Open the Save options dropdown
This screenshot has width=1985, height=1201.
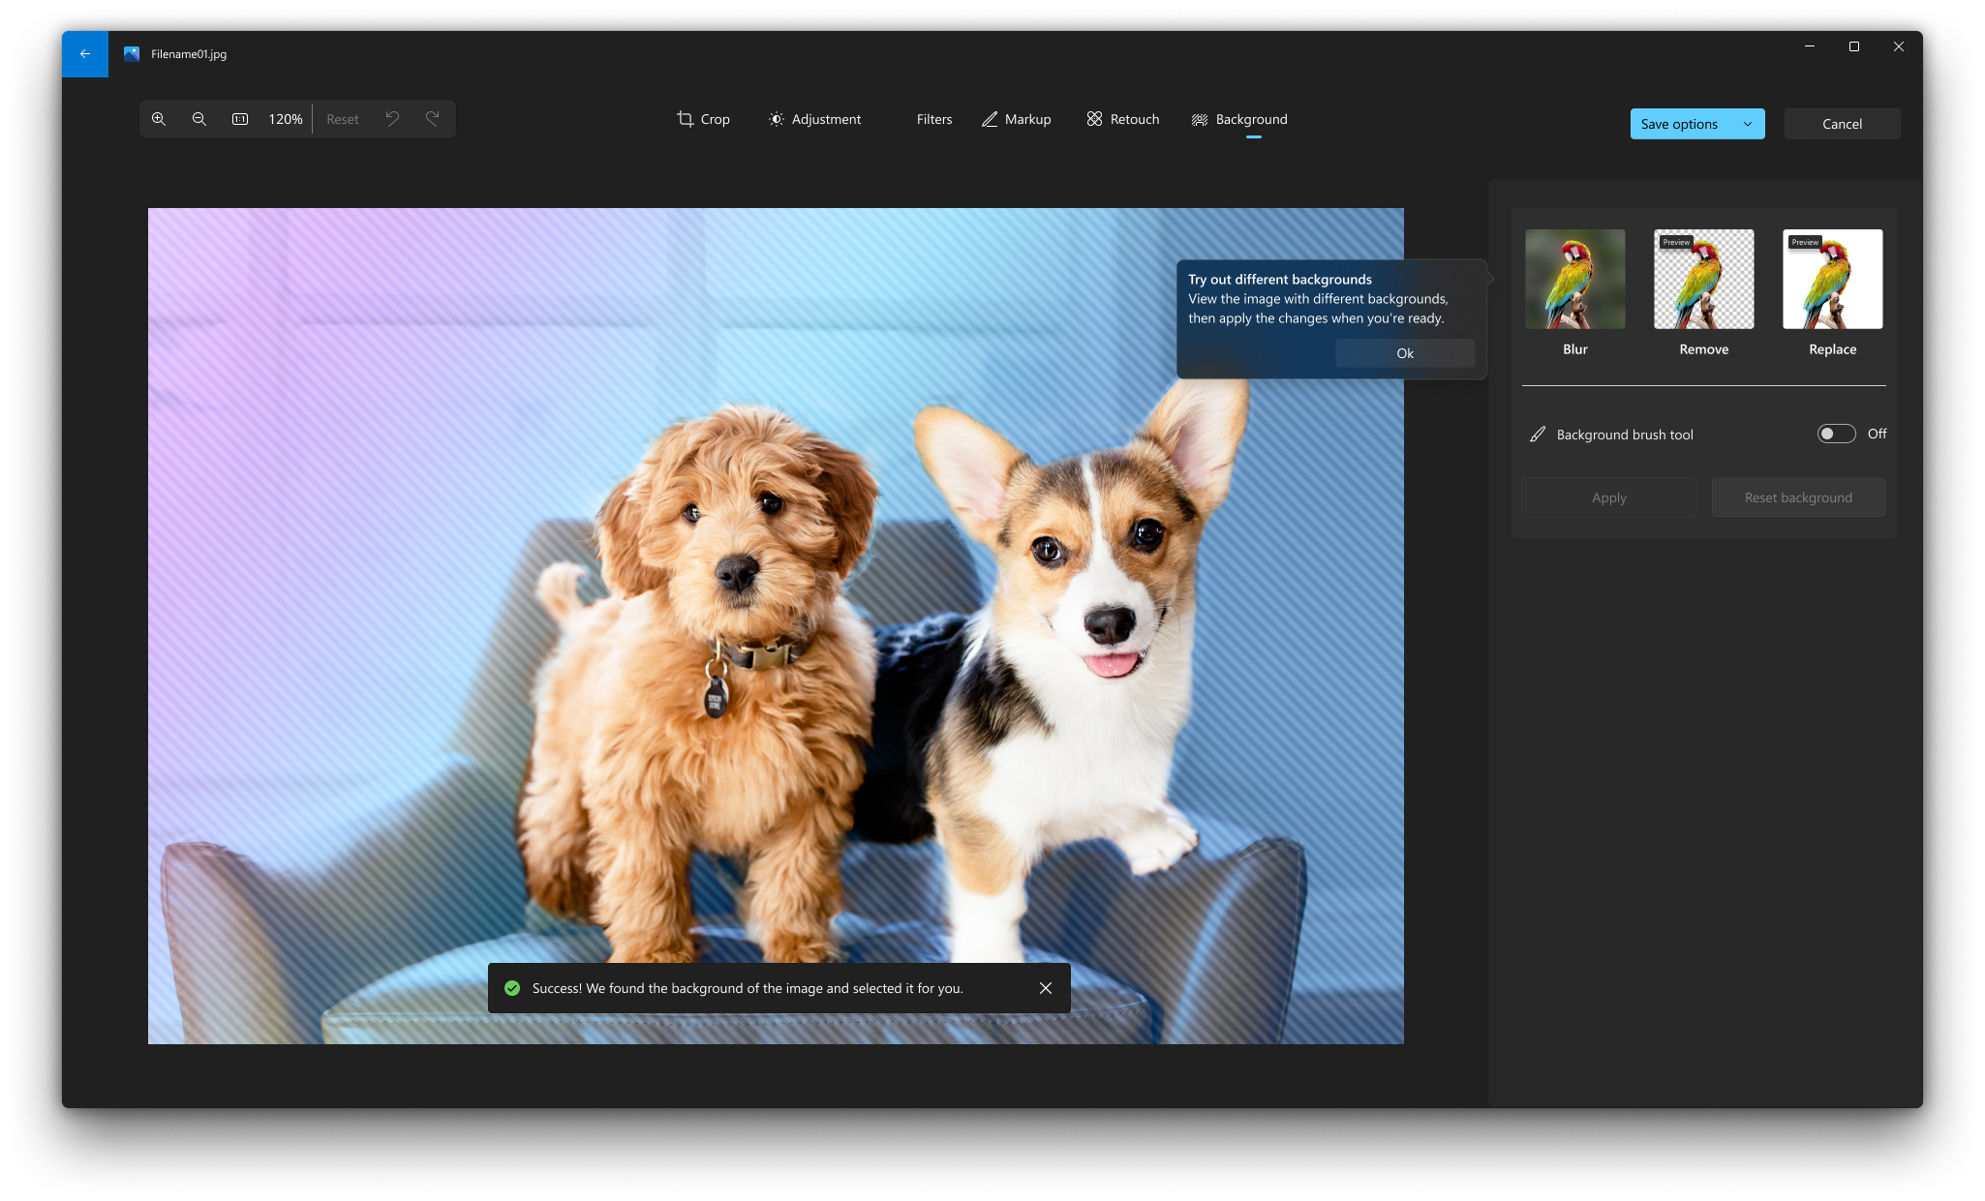tap(1748, 124)
